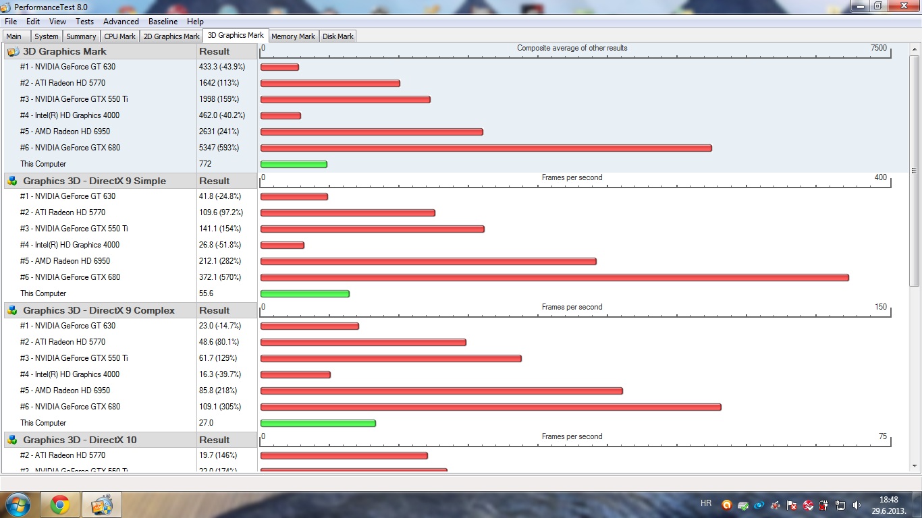
Task: Click the 3D Graphics Mark section icon
Action: pyautogui.click(x=12, y=51)
